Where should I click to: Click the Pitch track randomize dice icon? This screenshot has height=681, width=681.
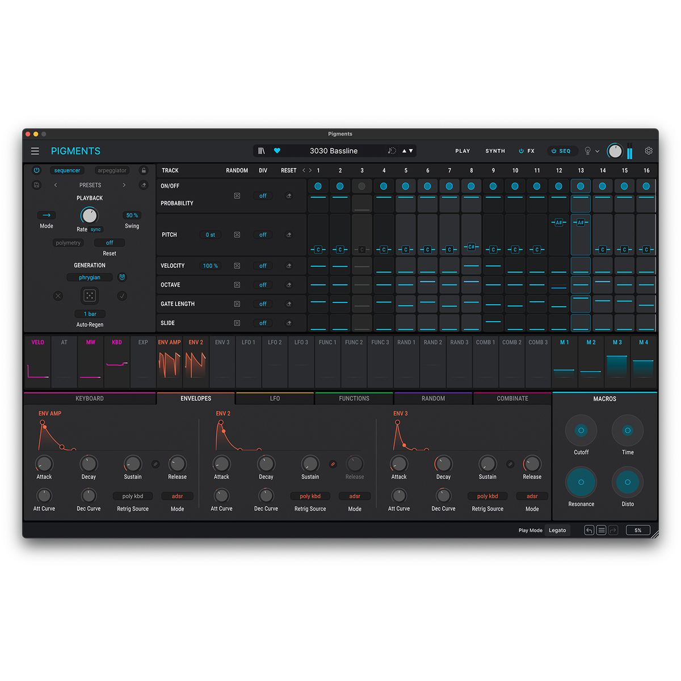pos(237,235)
